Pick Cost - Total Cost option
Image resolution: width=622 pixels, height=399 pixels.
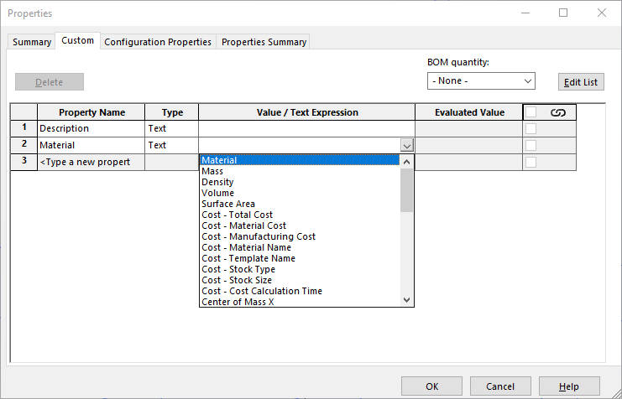coord(237,215)
